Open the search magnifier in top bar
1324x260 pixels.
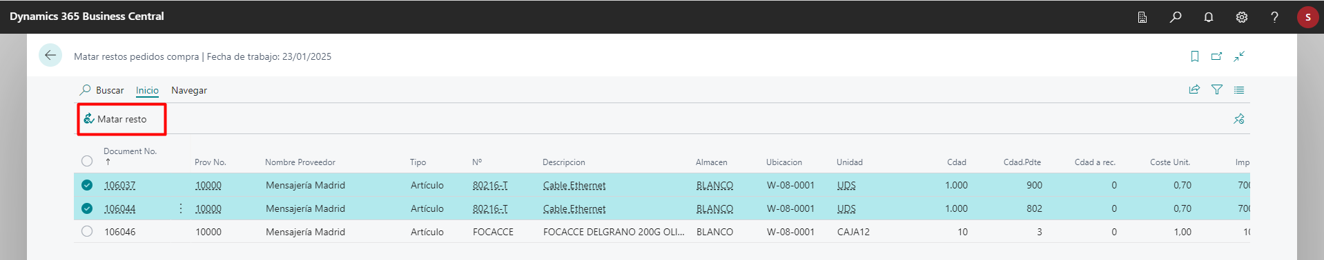(x=1176, y=17)
